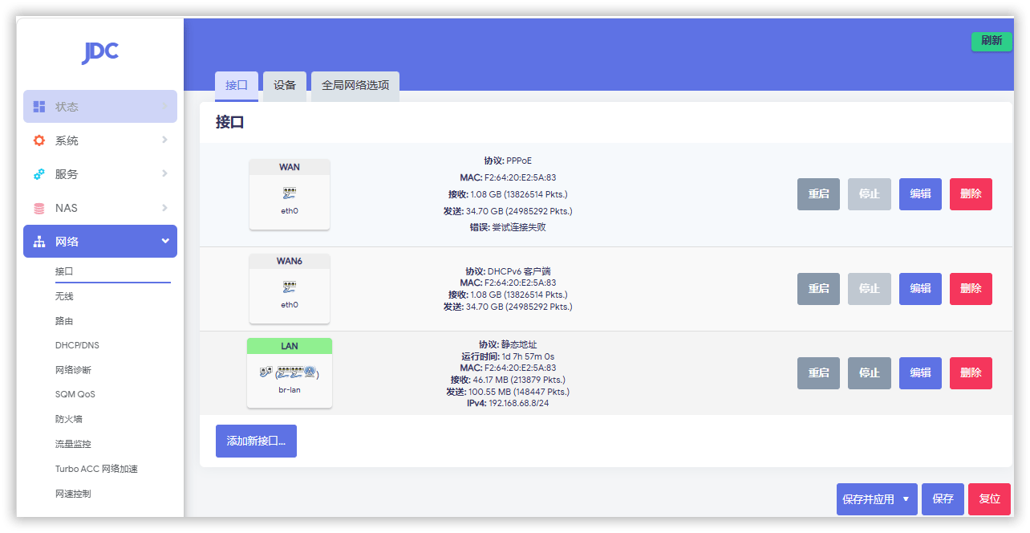Click the WAN6 interface name header

coord(290,261)
